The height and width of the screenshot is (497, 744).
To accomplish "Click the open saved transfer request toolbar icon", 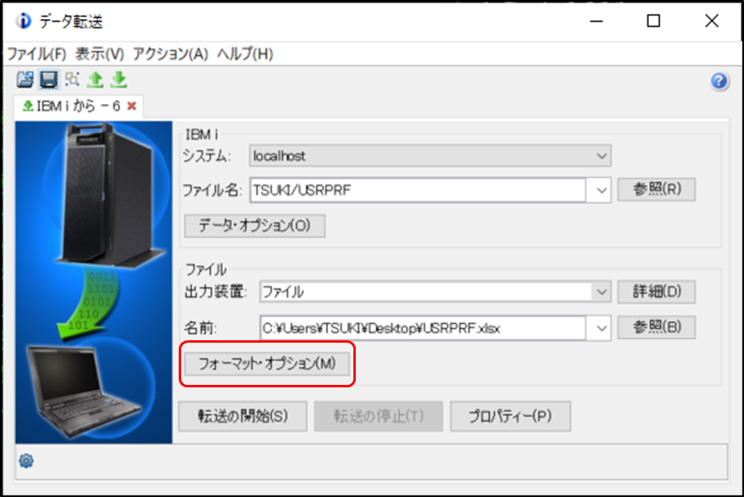I will (x=25, y=80).
